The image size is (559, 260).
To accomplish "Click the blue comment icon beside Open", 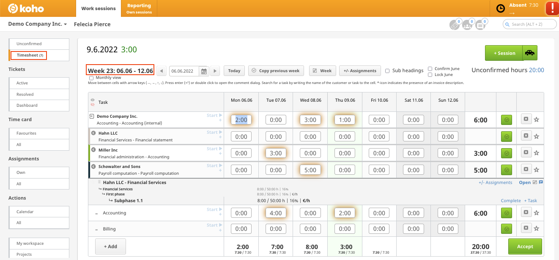I will pyautogui.click(x=541, y=182).
